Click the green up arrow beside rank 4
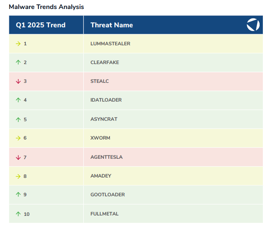The width and height of the screenshot is (278, 233). click(x=18, y=100)
